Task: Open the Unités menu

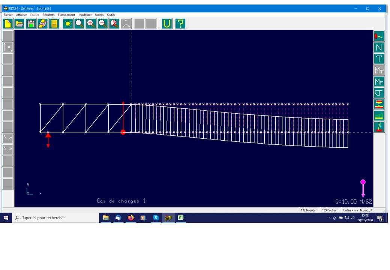Action: (99, 15)
